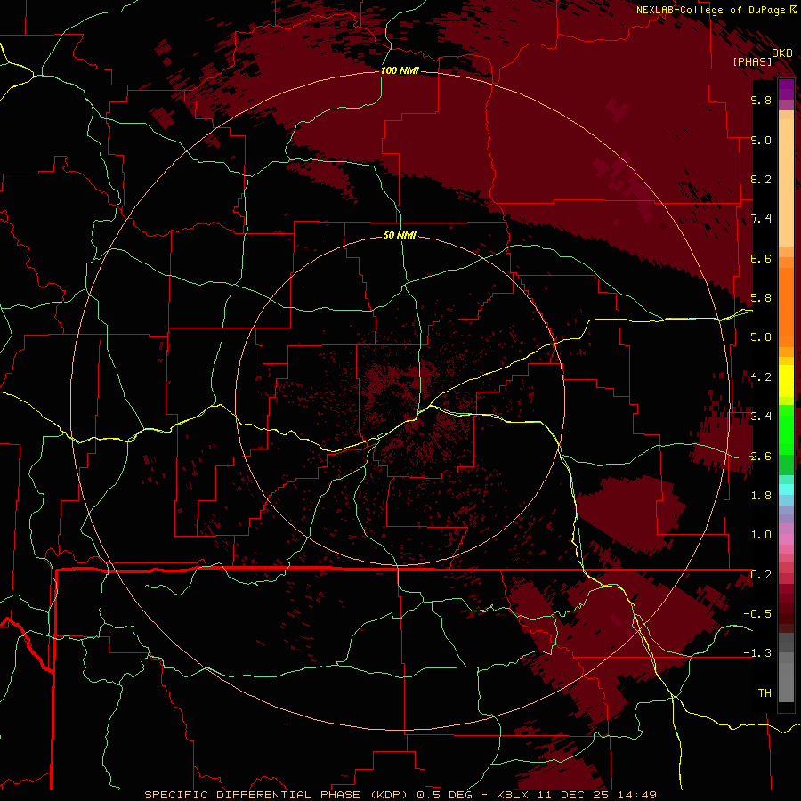Viewport: 801px width, 801px height.
Task: Click the -1.3 value on color scale
Action: tap(757, 653)
